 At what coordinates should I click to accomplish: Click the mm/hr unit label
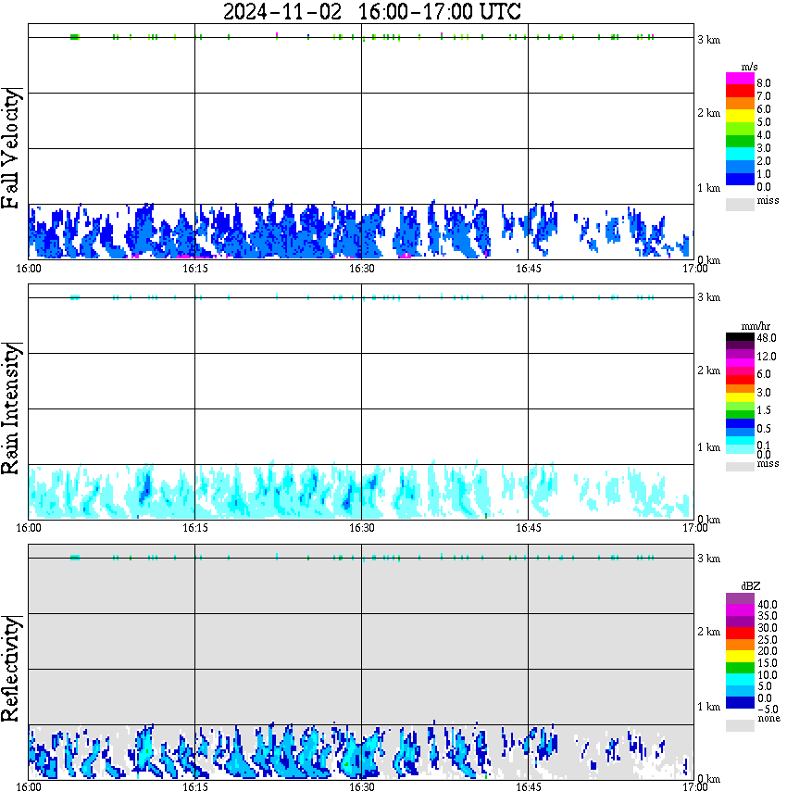(756, 327)
